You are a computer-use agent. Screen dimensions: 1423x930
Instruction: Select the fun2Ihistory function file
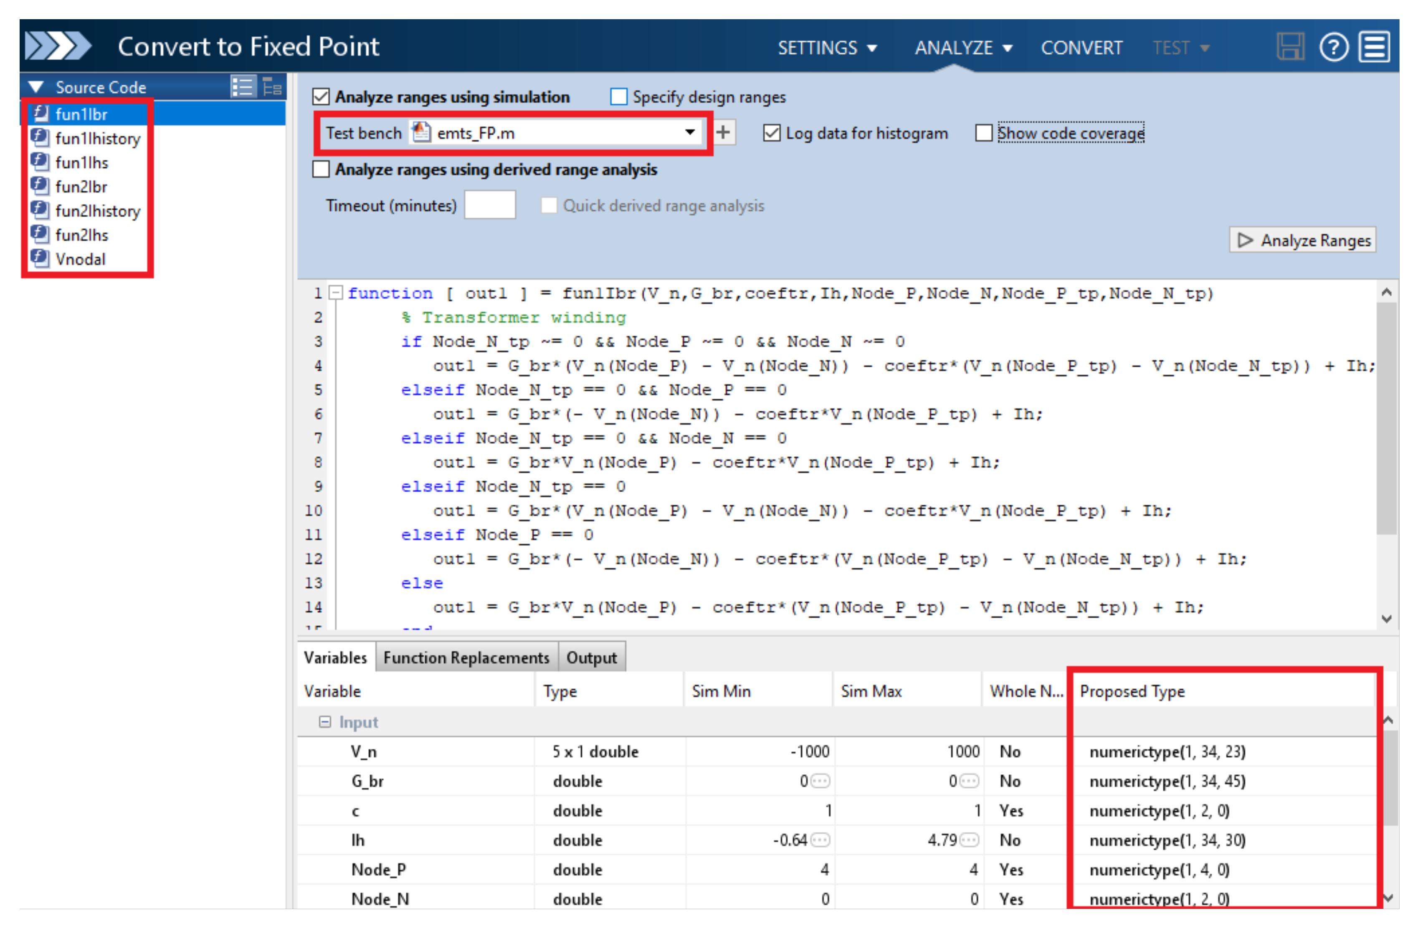point(97,212)
